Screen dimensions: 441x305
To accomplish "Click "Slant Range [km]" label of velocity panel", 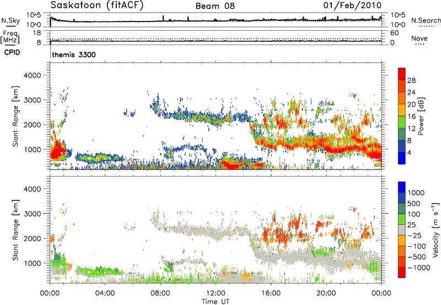I will pyautogui.click(x=15, y=230).
